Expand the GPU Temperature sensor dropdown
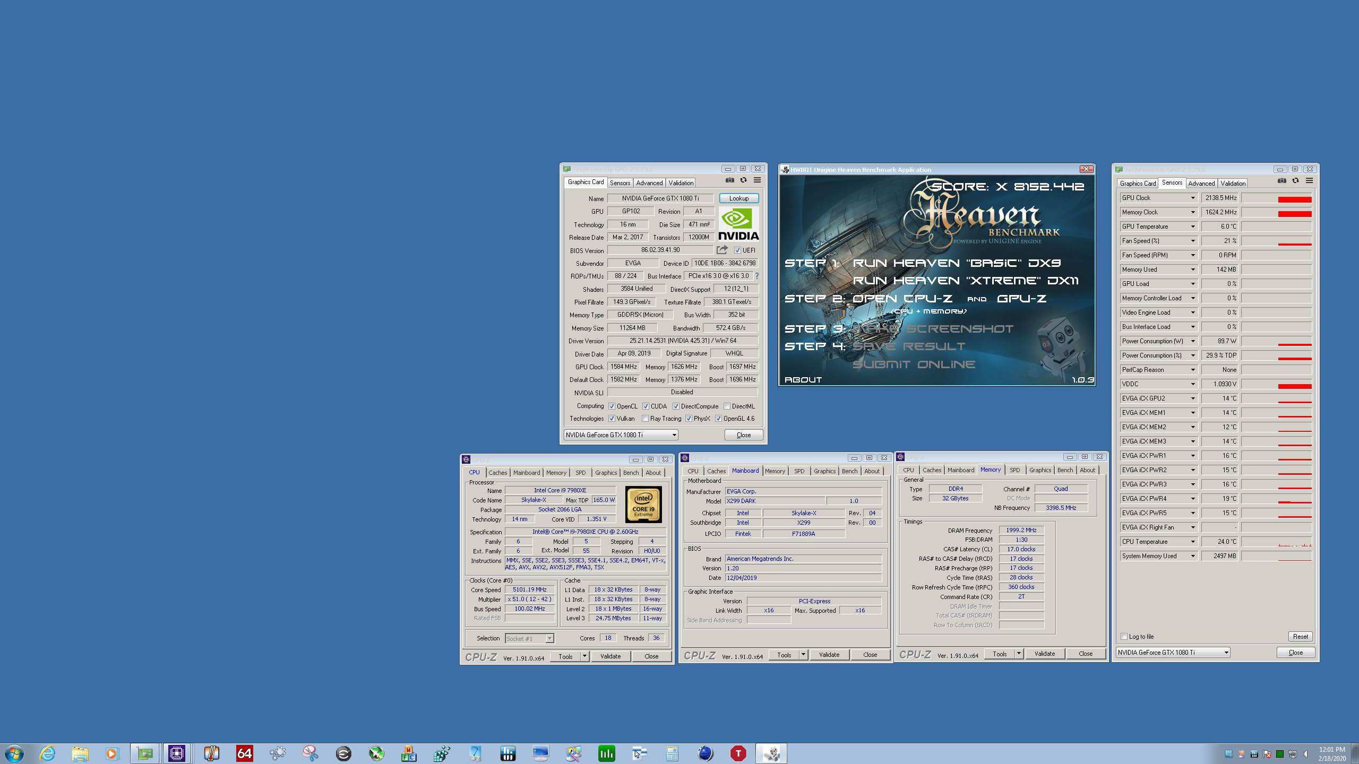This screenshot has width=1359, height=764. [x=1193, y=227]
